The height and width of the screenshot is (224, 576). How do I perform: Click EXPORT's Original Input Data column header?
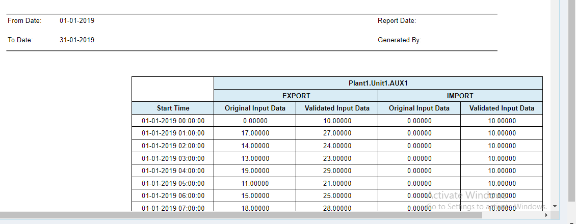(255, 108)
